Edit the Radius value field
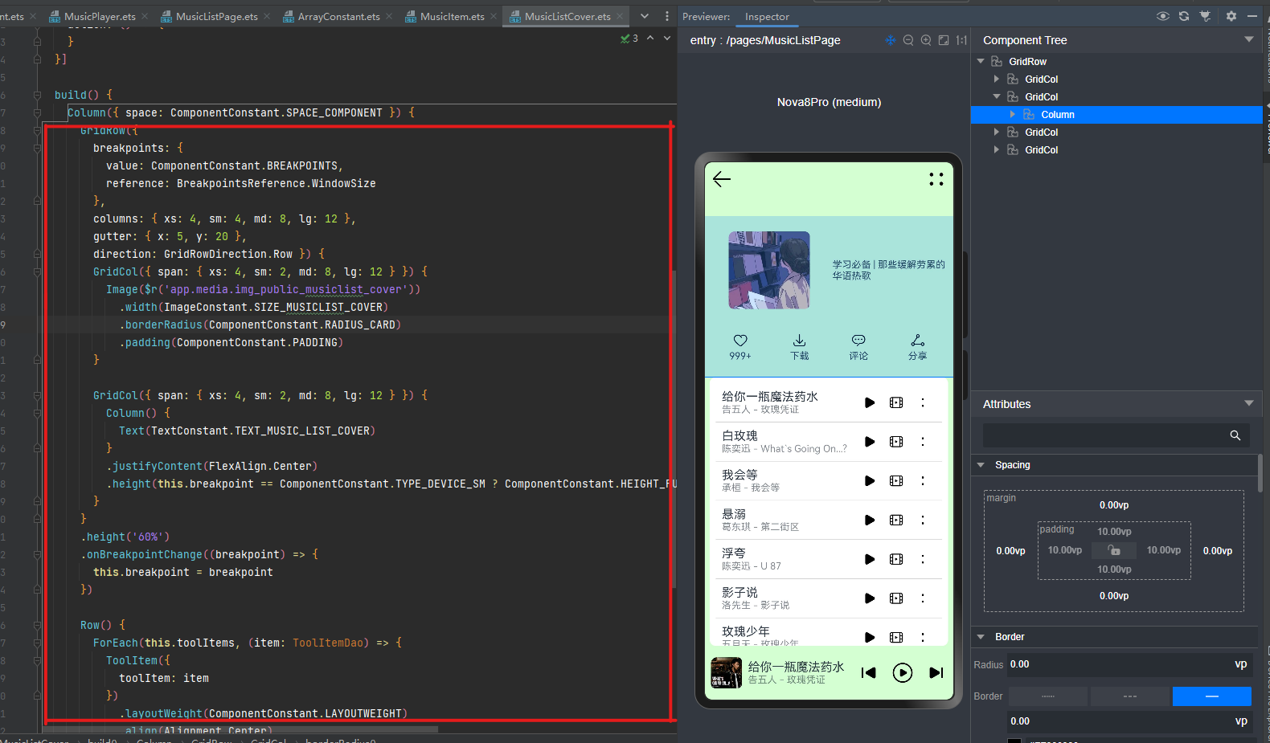The height and width of the screenshot is (743, 1270). coord(1129,664)
